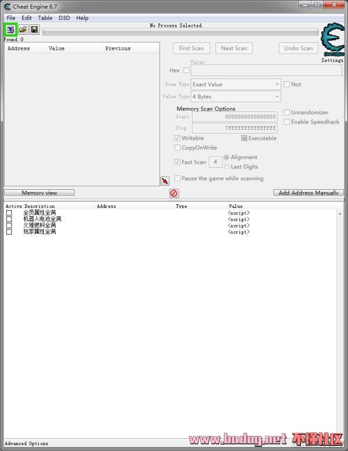Toggle the Hex checkbox
Viewport: 348px width, 451px height.
(x=187, y=70)
